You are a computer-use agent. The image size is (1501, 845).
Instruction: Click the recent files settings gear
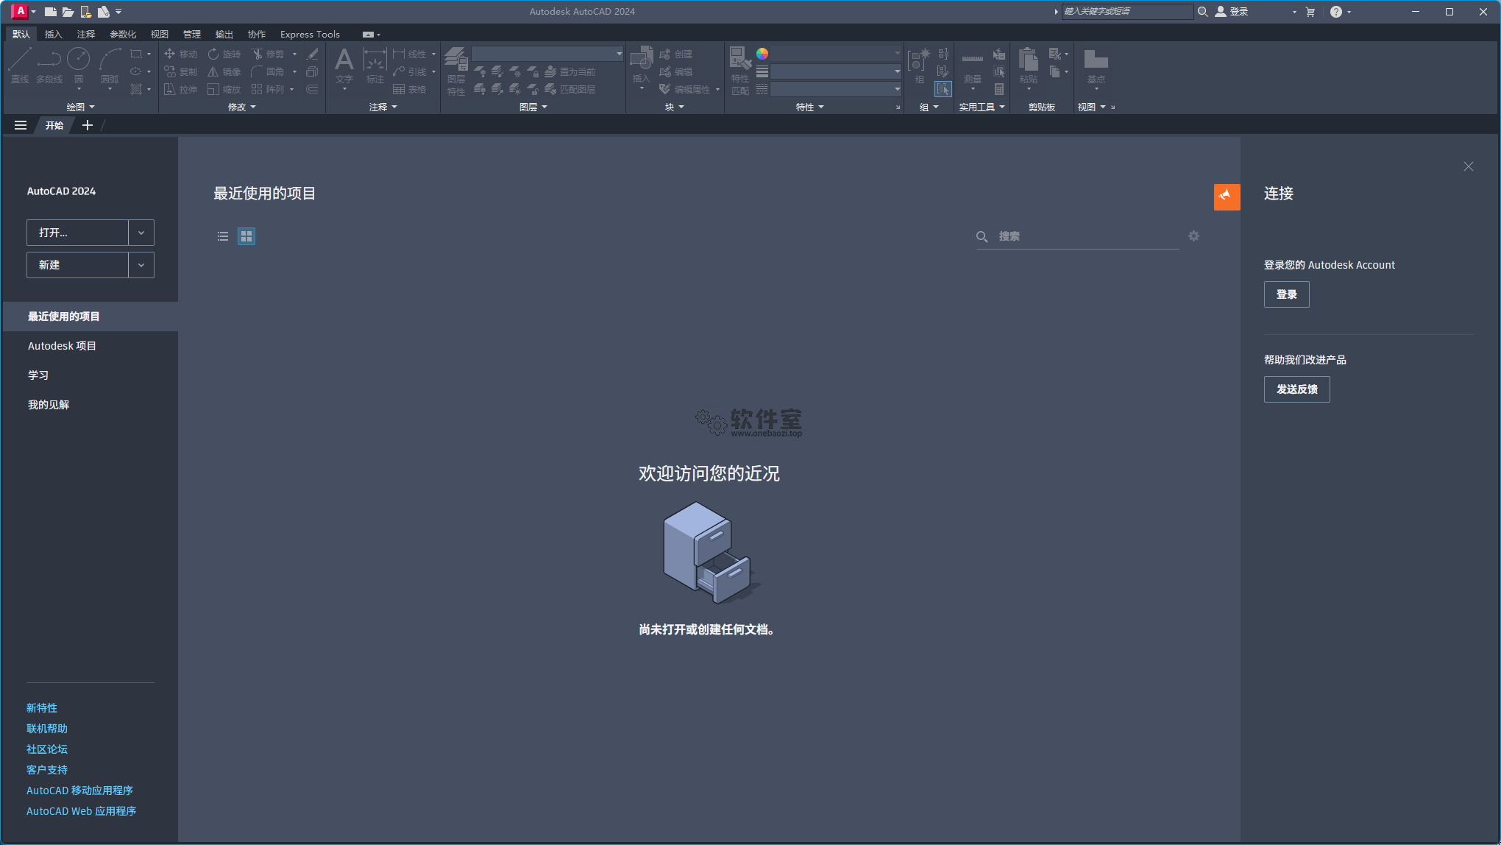1193,236
